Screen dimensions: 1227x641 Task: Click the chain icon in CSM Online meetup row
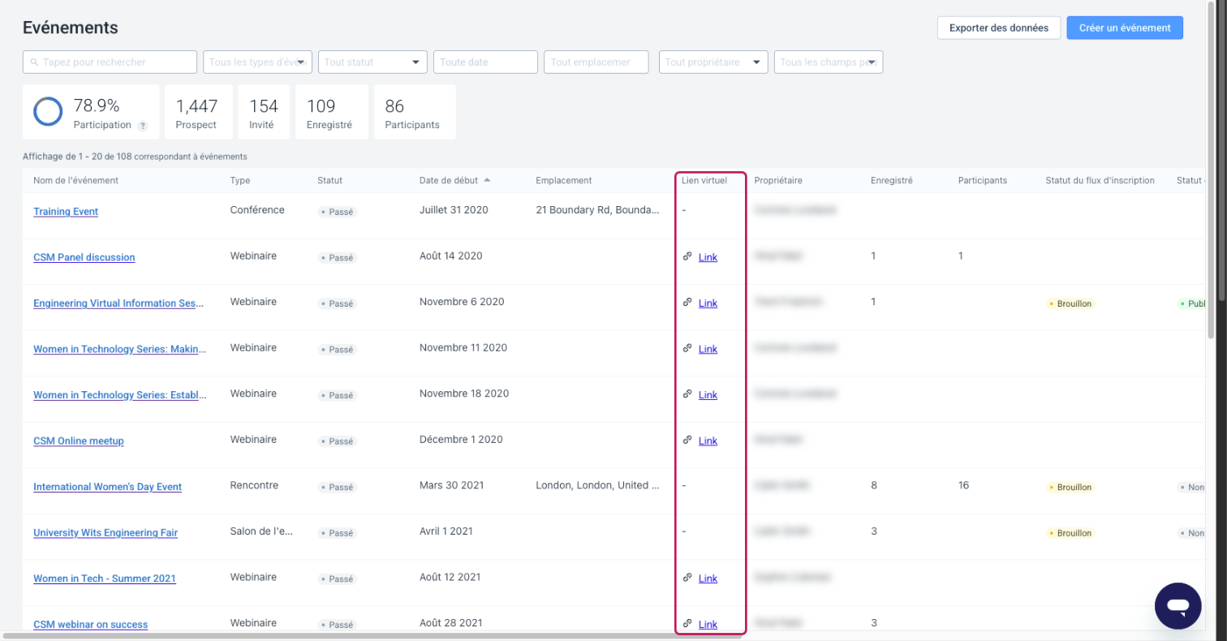[x=687, y=440]
